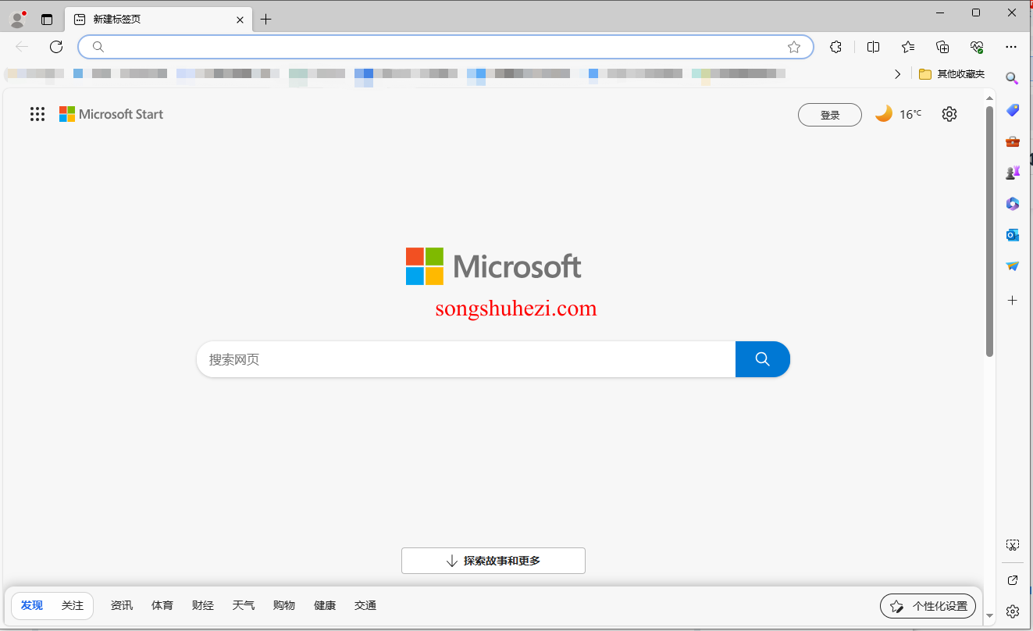Open sidebar Microsoft 365 icon
The height and width of the screenshot is (631, 1033).
click(1013, 204)
